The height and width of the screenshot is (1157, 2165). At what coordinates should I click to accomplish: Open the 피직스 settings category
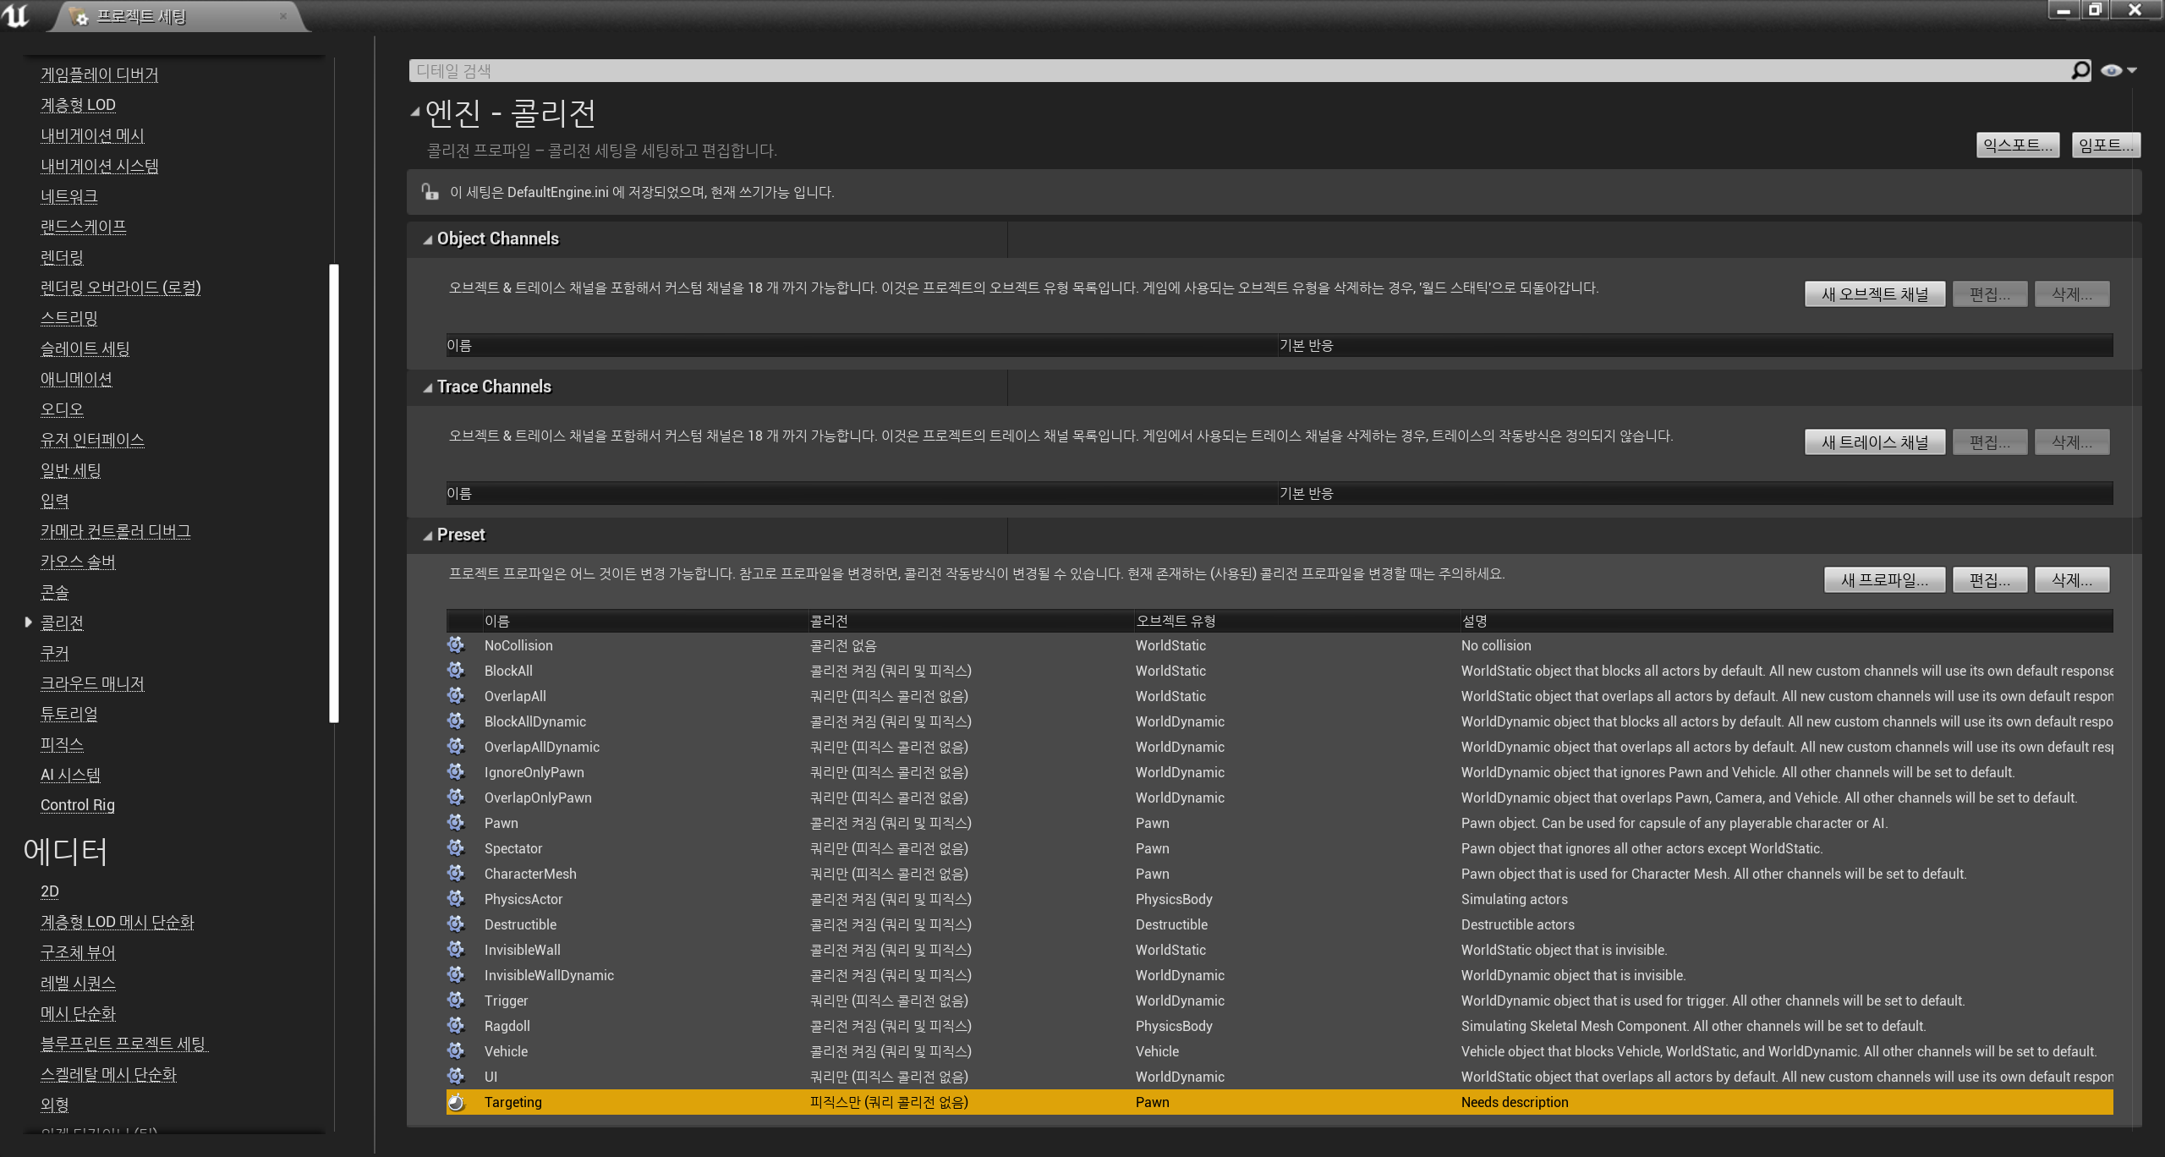[x=62, y=744]
